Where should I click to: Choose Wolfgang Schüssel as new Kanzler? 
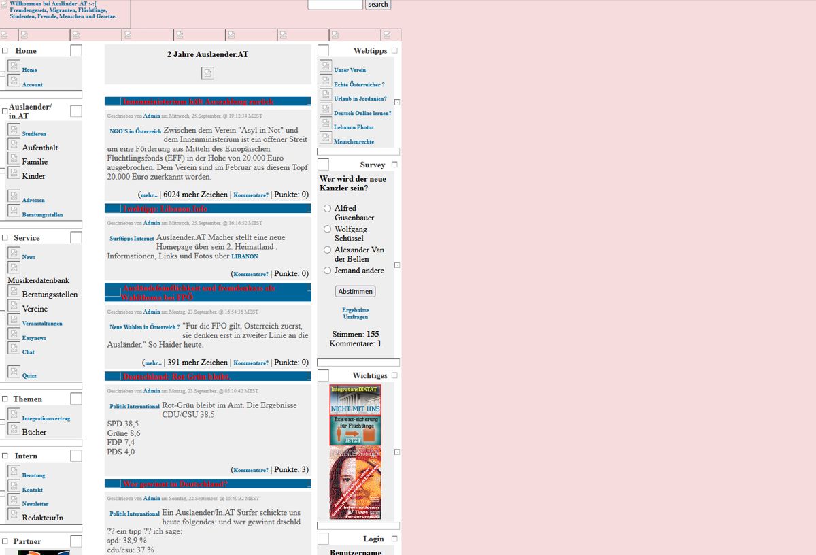[328, 229]
